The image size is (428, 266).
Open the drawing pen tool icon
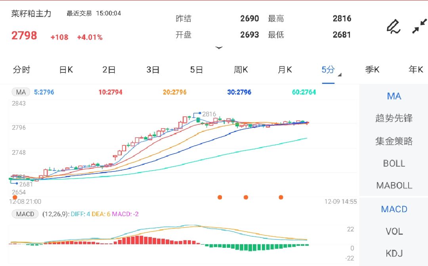(x=394, y=27)
